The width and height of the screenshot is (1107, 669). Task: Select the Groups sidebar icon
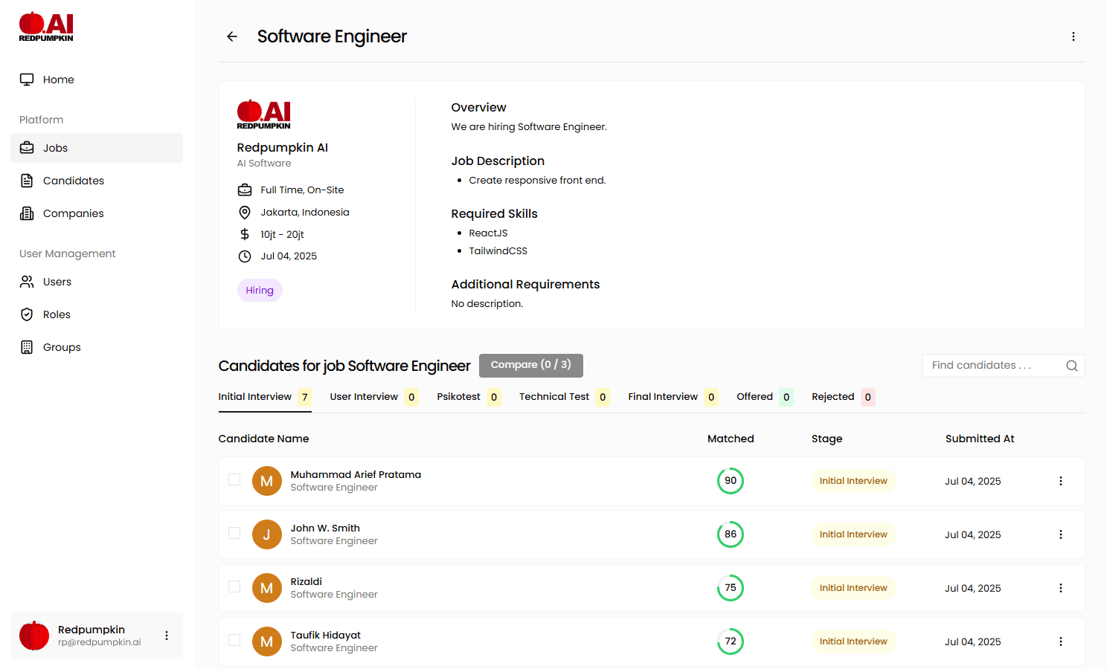[25, 346]
